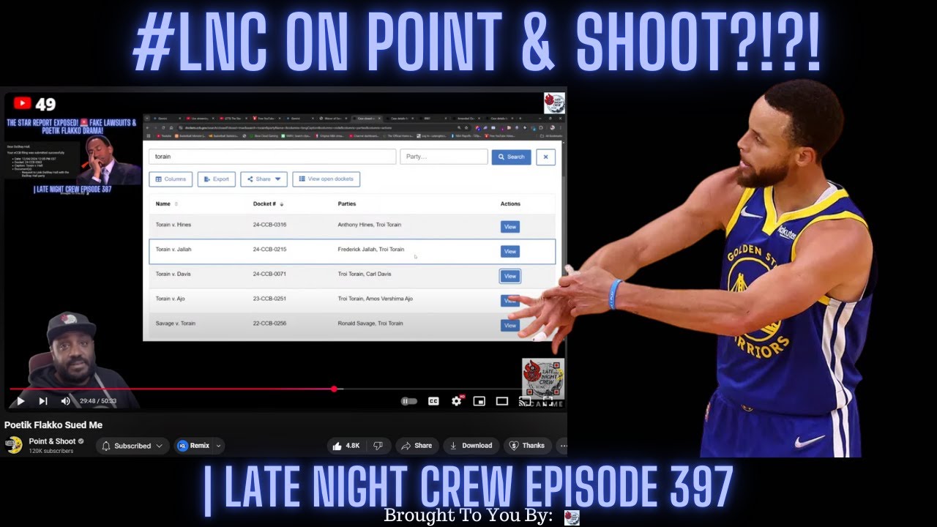Sort by the Docket # column
This screenshot has height=527, width=937.
268,203
